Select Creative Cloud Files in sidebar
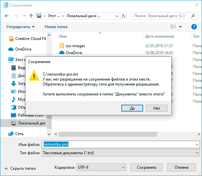202x176 pixels. (30, 39)
